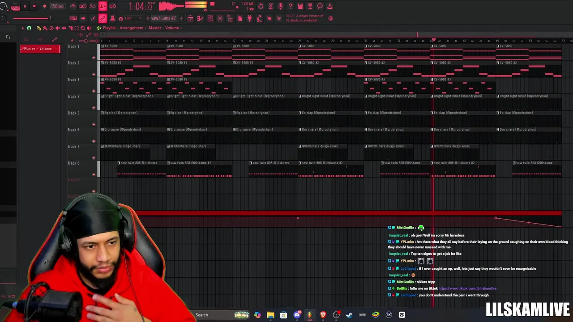
Task: Open the Piano roll window icon
Action: tap(200, 18)
